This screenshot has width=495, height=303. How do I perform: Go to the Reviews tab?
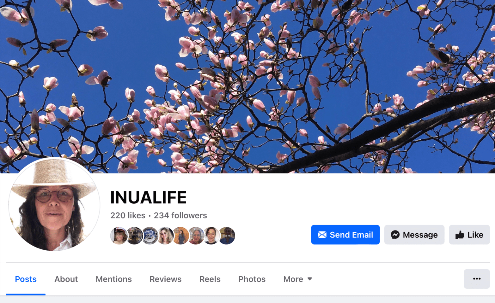click(165, 279)
